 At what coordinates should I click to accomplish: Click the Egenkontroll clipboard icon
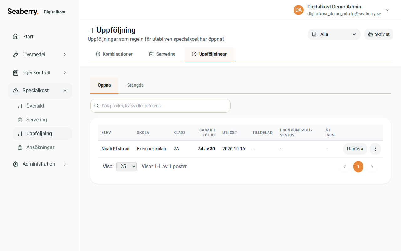16,73
